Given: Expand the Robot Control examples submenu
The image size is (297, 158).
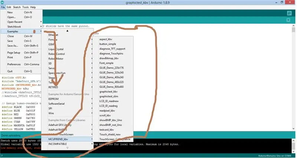Looking at the screenshot, I should (x=68, y=54).
